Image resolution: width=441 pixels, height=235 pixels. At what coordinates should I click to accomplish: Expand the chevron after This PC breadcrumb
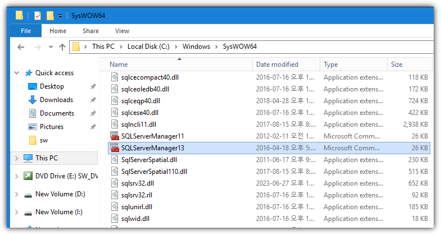click(x=121, y=47)
